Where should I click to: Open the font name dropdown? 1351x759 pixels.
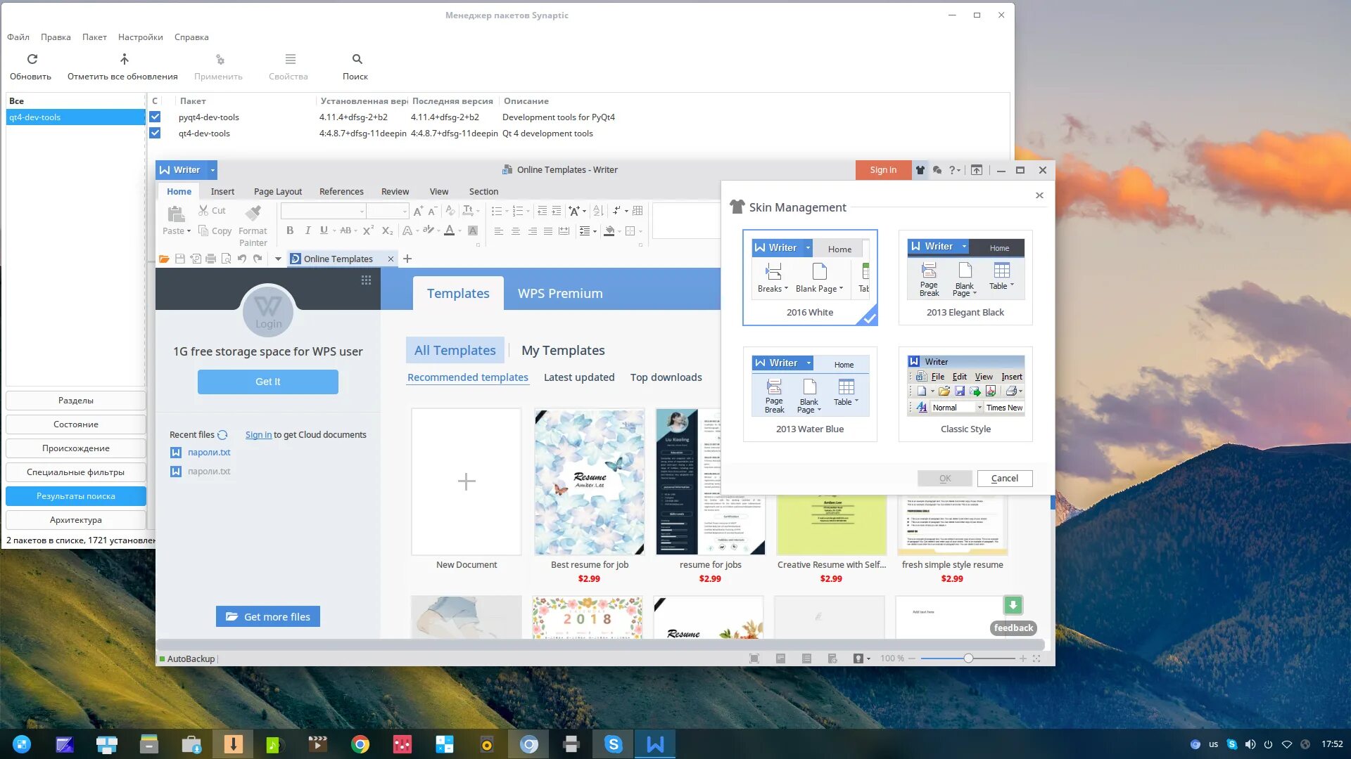[362, 211]
